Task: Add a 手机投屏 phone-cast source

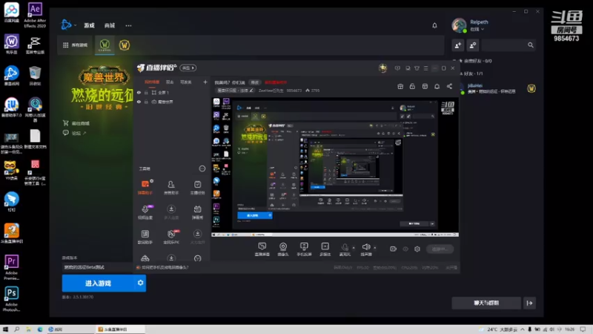Action: 304,249
